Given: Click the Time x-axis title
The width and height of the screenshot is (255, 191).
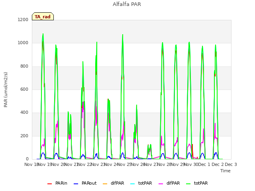Looking at the screenshot, I should [226, 171].
